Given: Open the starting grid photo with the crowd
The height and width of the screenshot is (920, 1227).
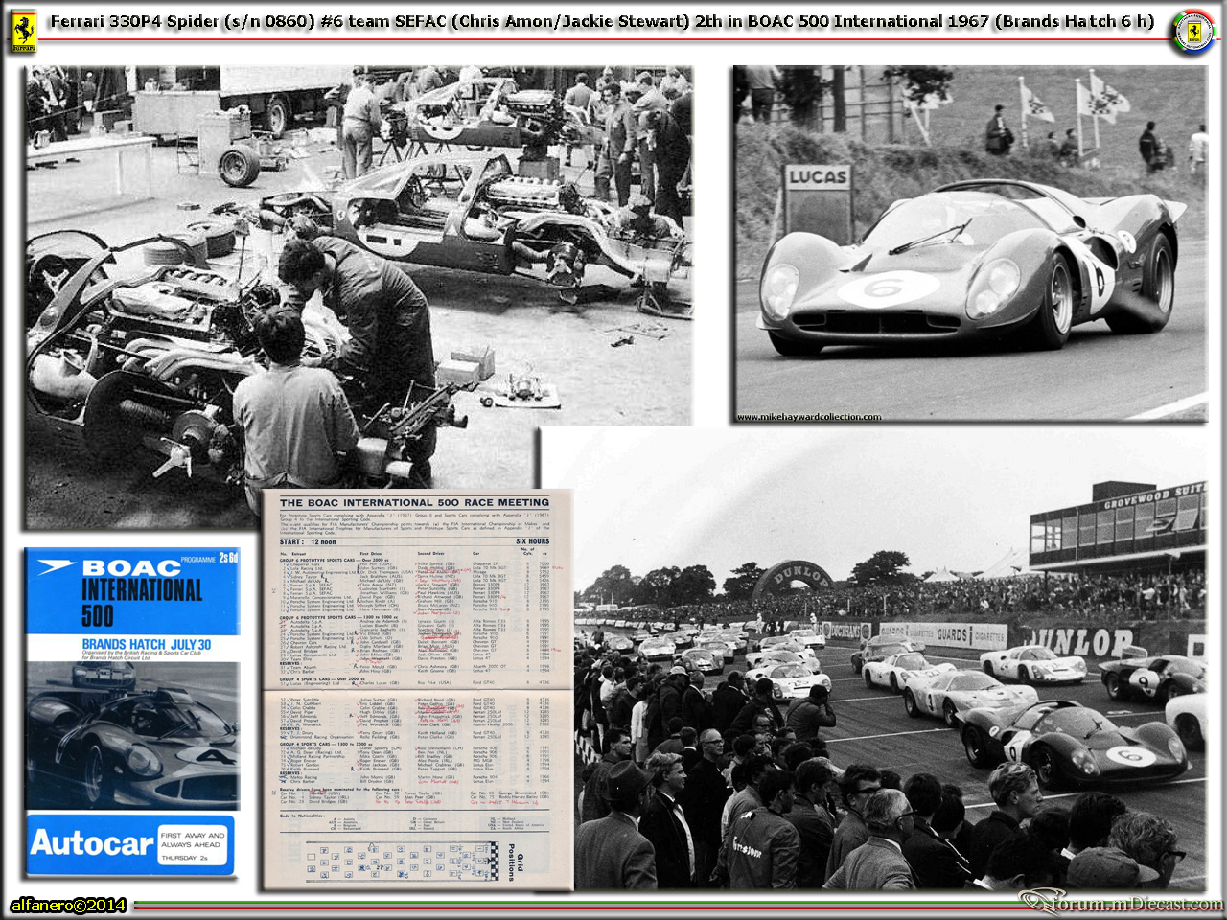Looking at the screenshot, I should [x=874, y=658].
